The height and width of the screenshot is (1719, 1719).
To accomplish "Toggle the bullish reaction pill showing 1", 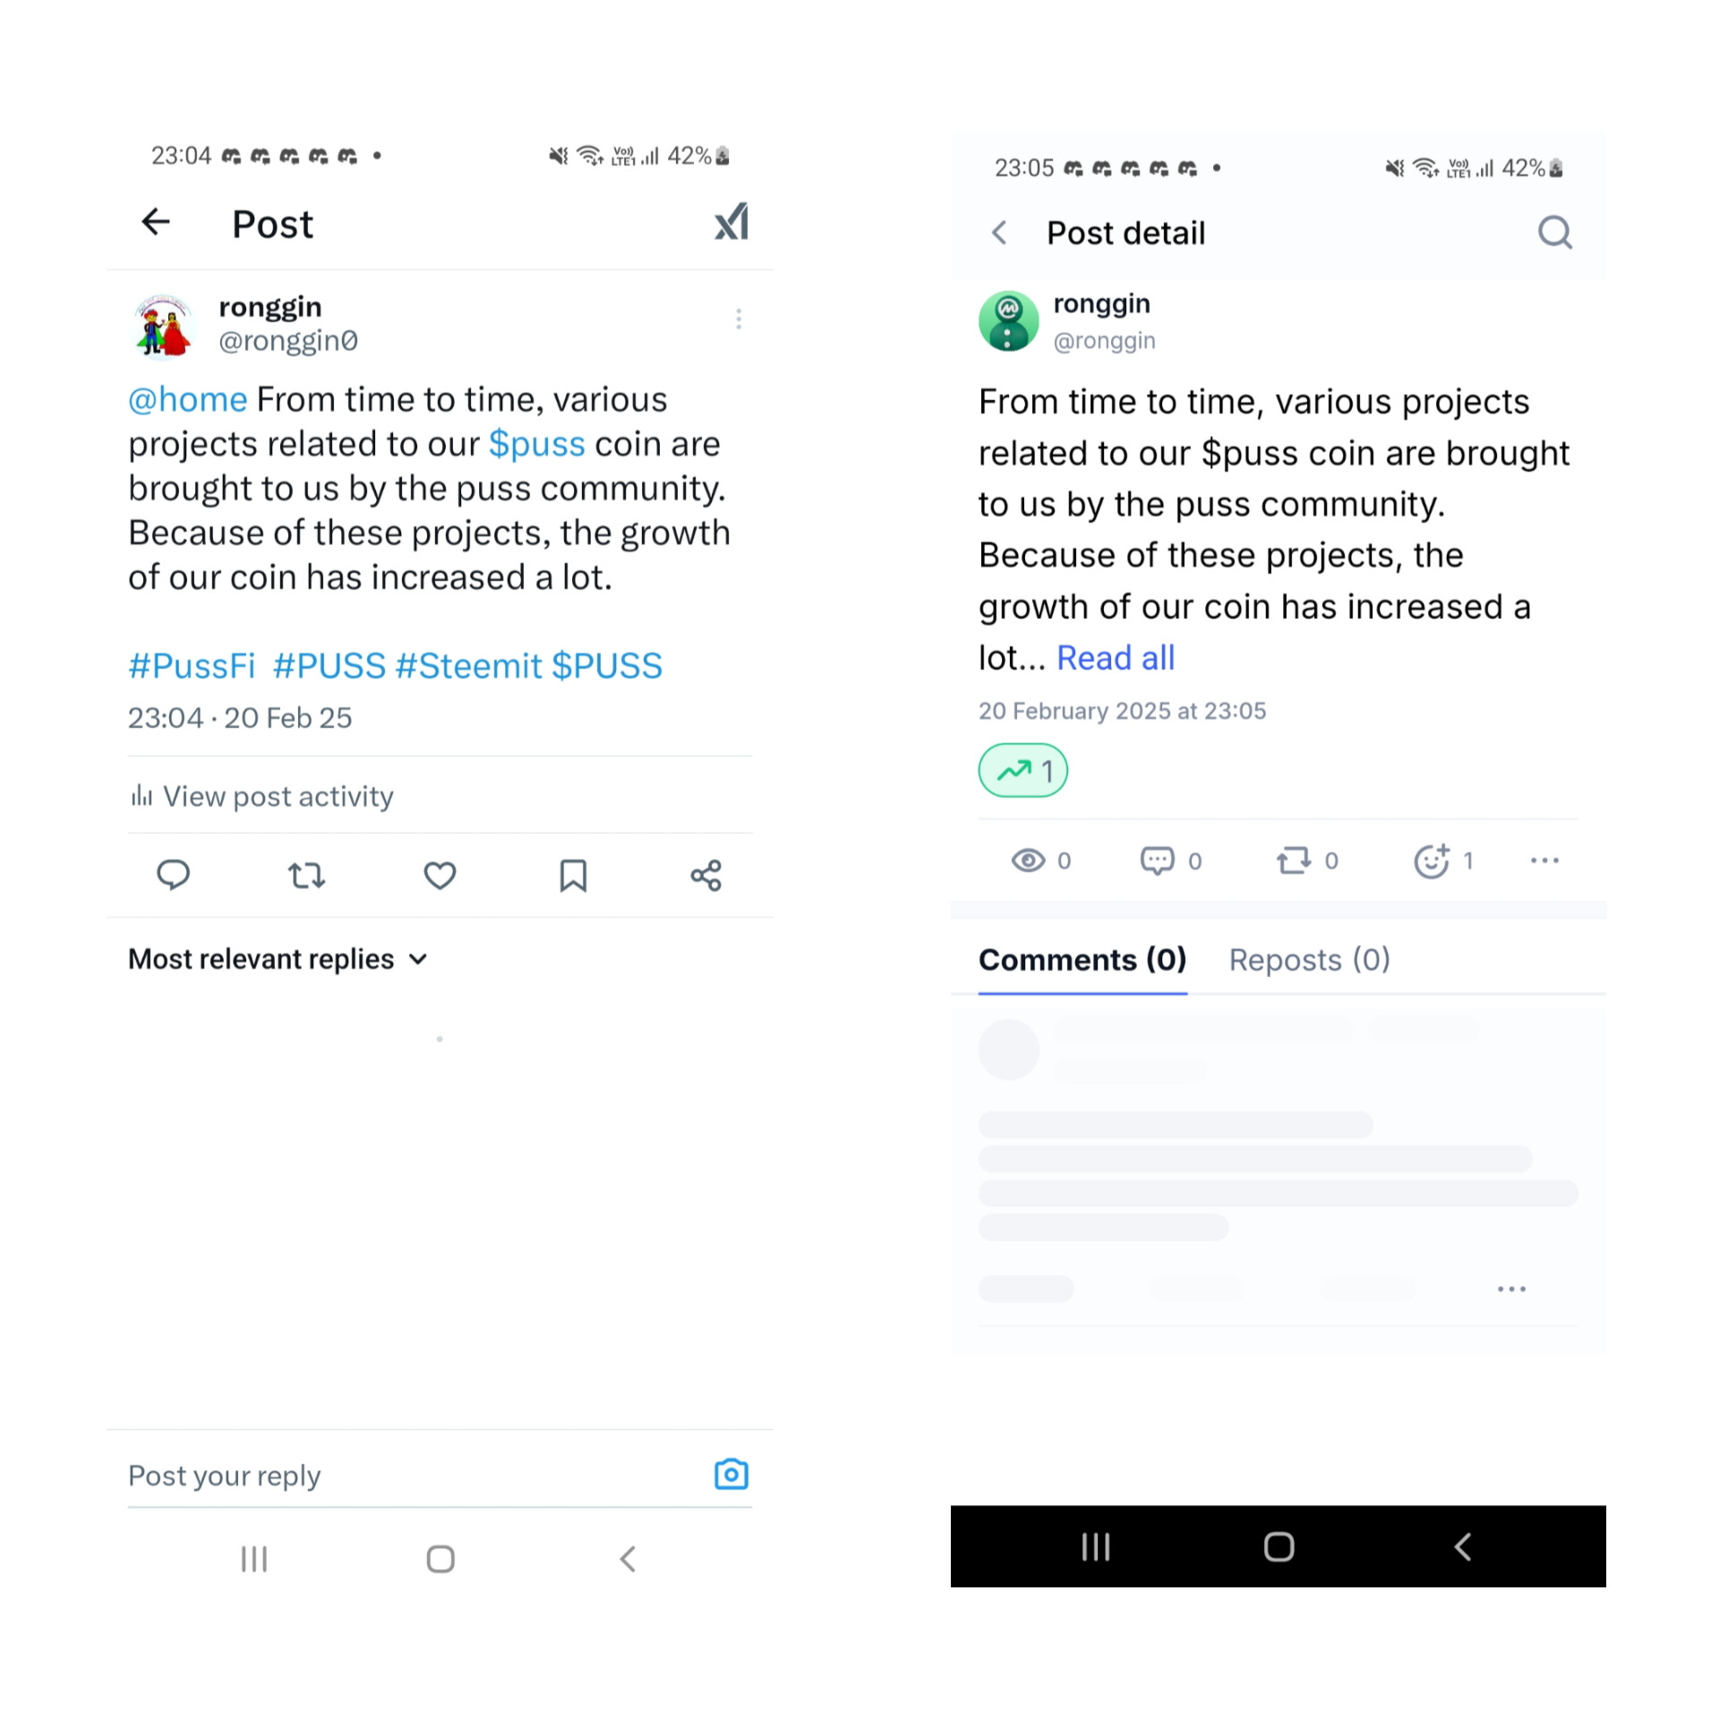I will (1022, 770).
